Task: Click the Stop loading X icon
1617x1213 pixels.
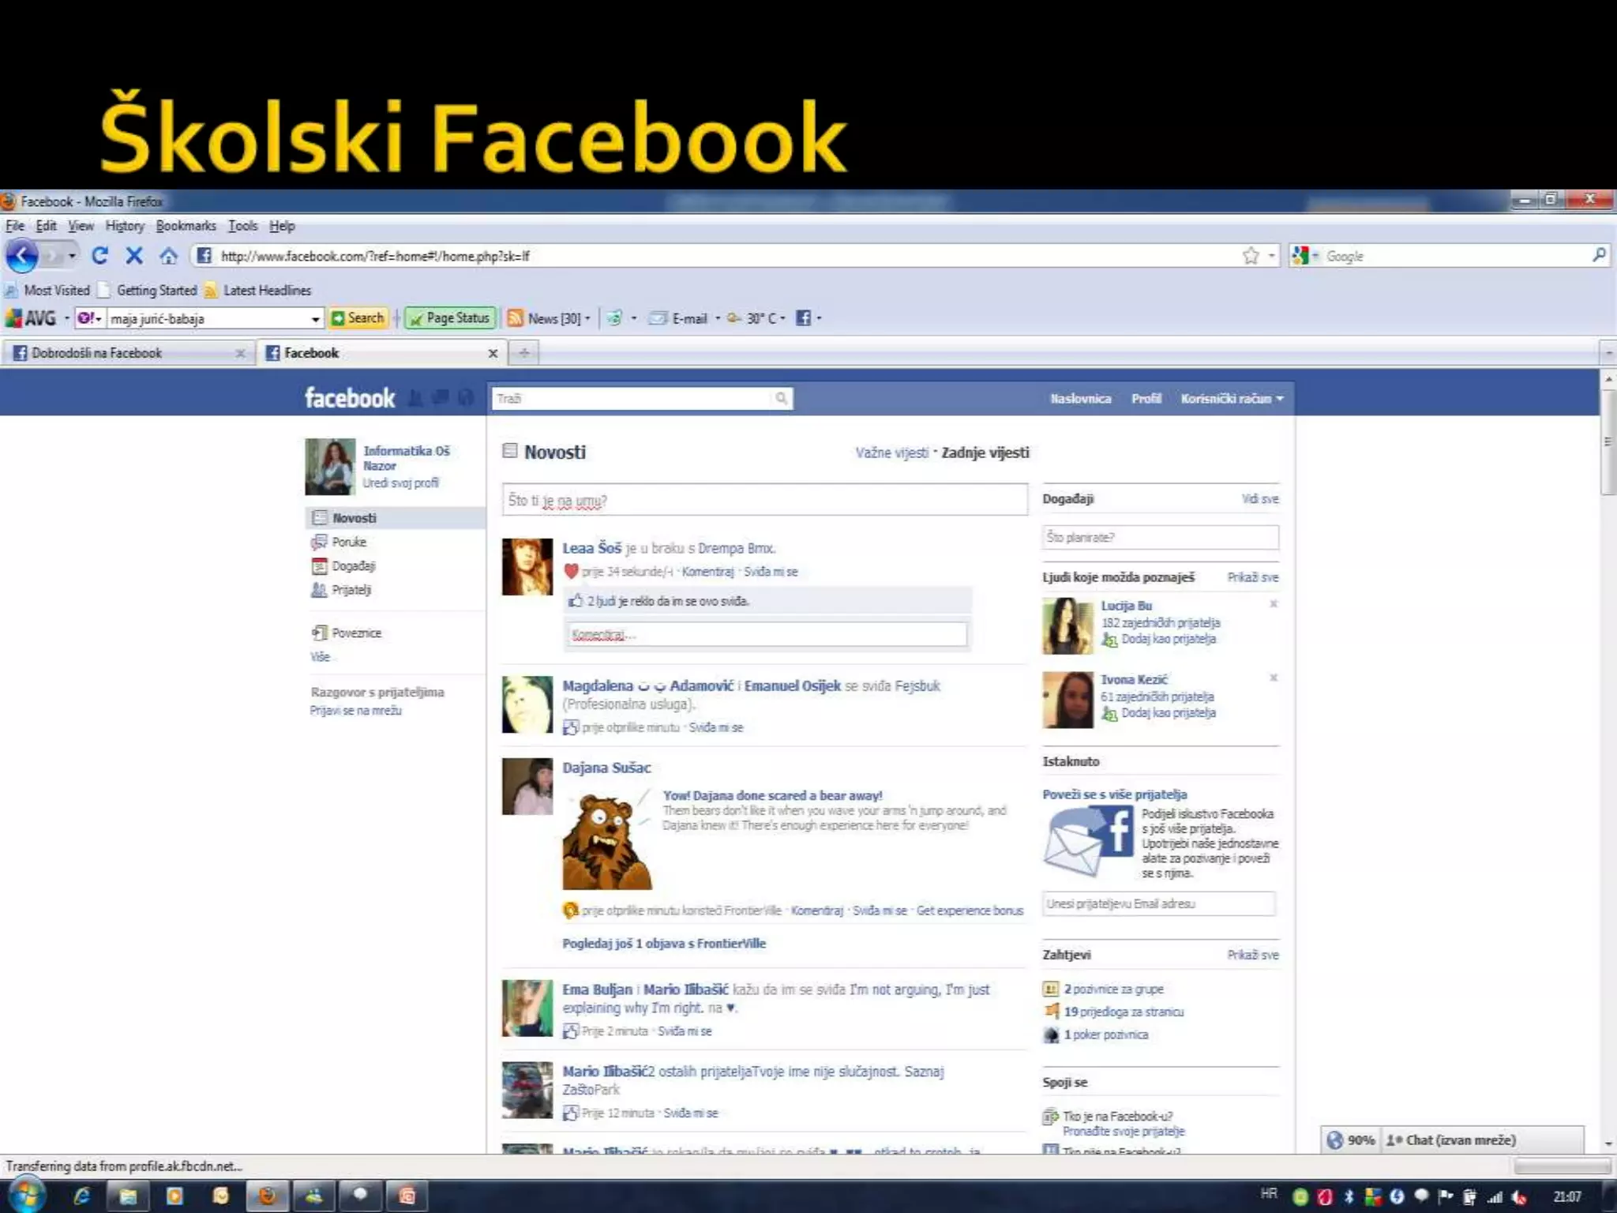Action: pos(134,256)
